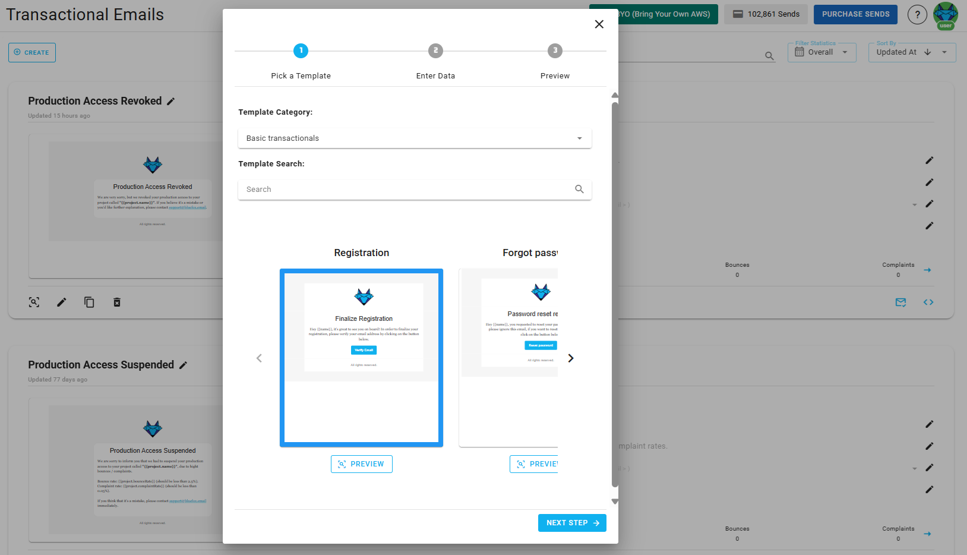Screen dimensions: 967x555
Task: Select the pencil icon to edit Production Access Revoked
Action: pos(61,302)
